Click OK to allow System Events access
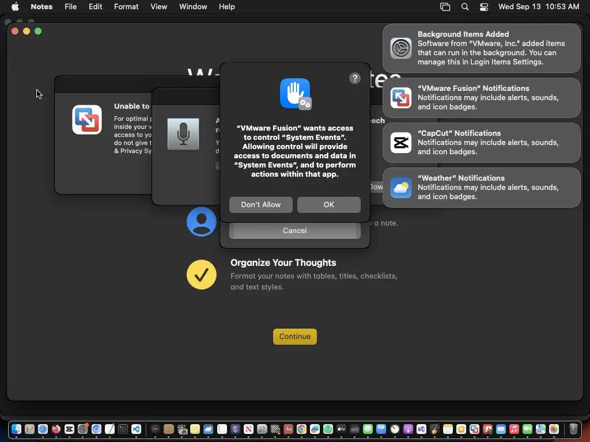Screen dimensions: 590x442 point(329,204)
